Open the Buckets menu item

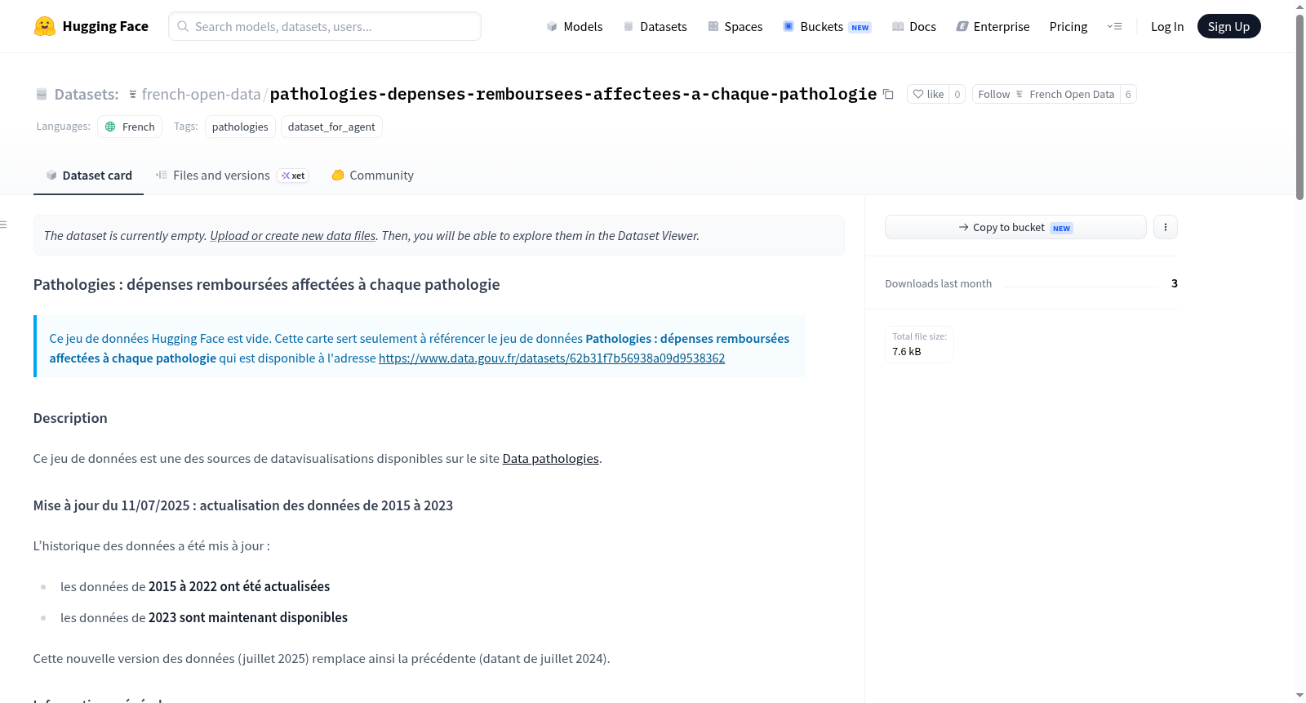click(x=827, y=27)
